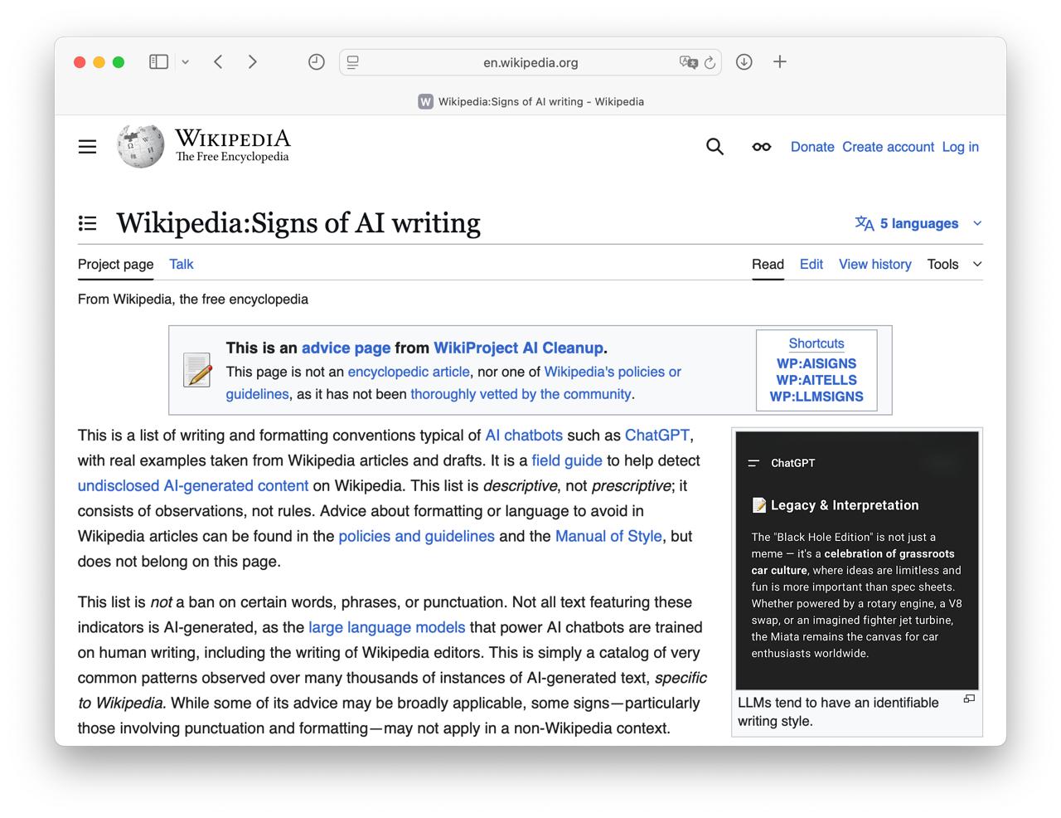The height and width of the screenshot is (818, 1061).
Task: Open appearance settings via the glasses icon
Action: 761,146
